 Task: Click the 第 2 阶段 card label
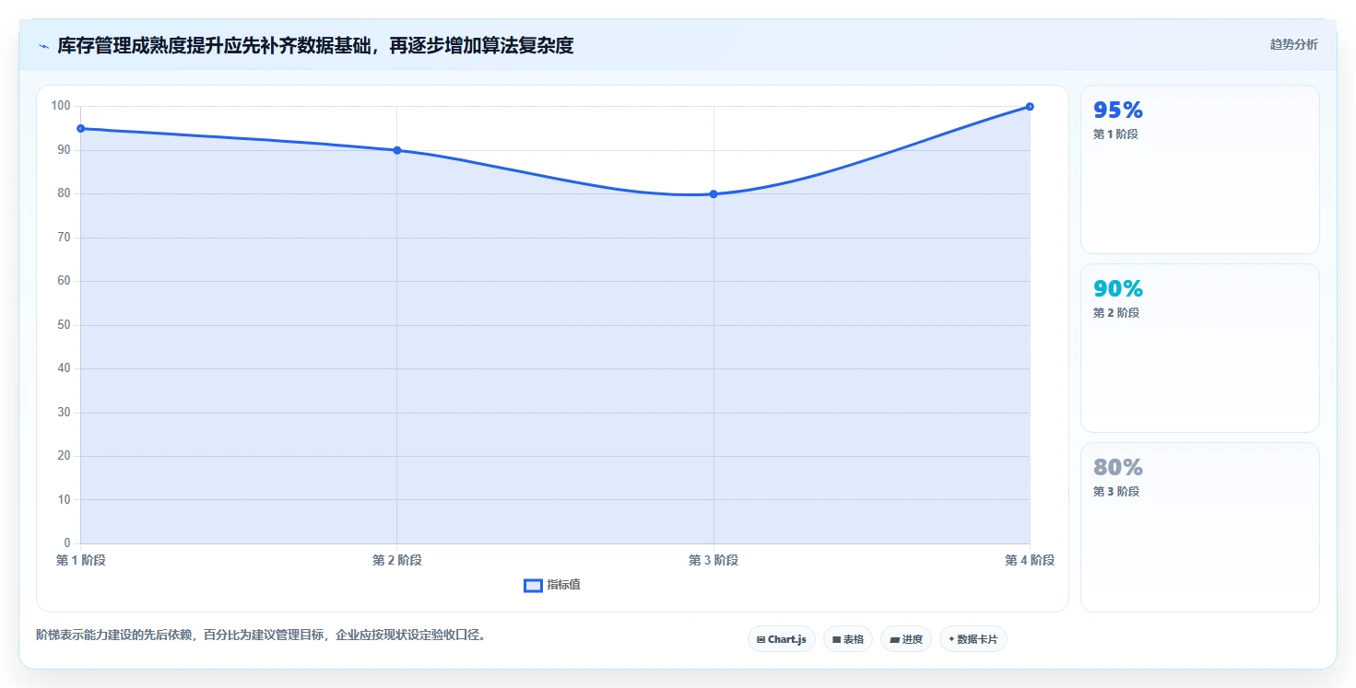click(1116, 313)
